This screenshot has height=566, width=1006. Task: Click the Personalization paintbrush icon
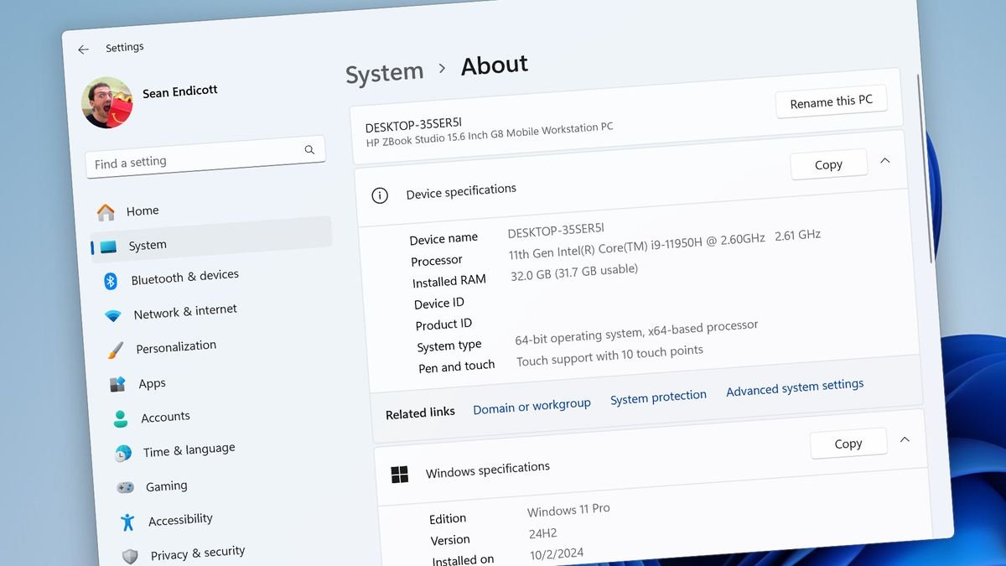[115, 351]
